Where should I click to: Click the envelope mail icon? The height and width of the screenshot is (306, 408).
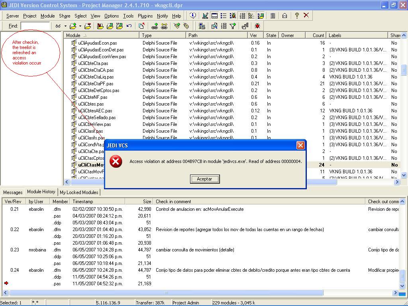point(284,16)
